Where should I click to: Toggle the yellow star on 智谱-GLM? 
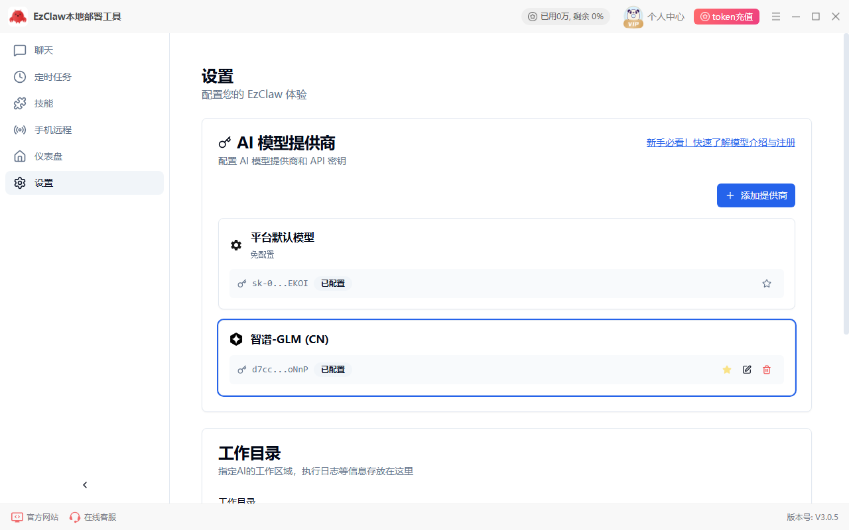click(x=726, y=370)
